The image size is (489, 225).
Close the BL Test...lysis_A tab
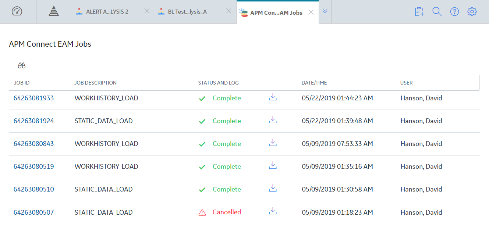(228, 11)
